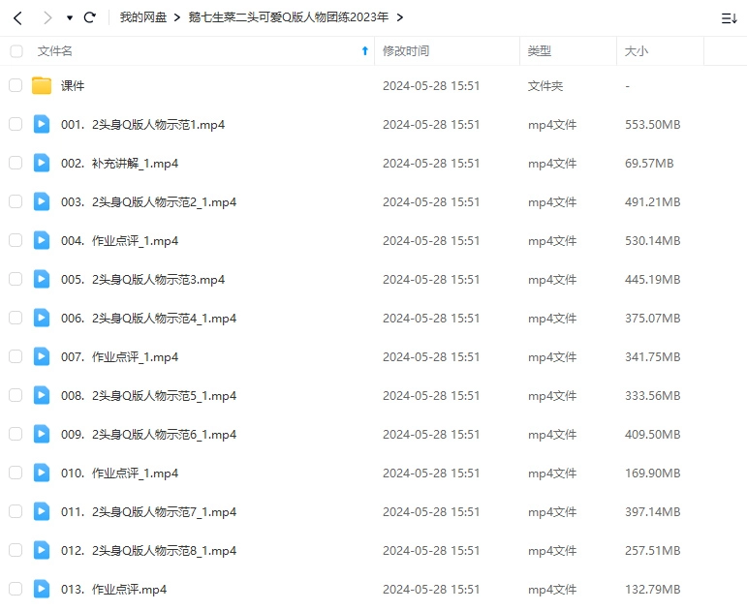Open the 课件 folder icon
Image resolution: width=747 pixels, height=611 pixels.
[42, 86]
